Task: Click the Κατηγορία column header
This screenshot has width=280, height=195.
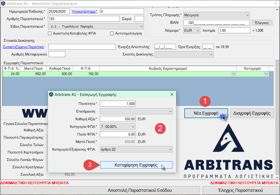Action: coord(253,68)
